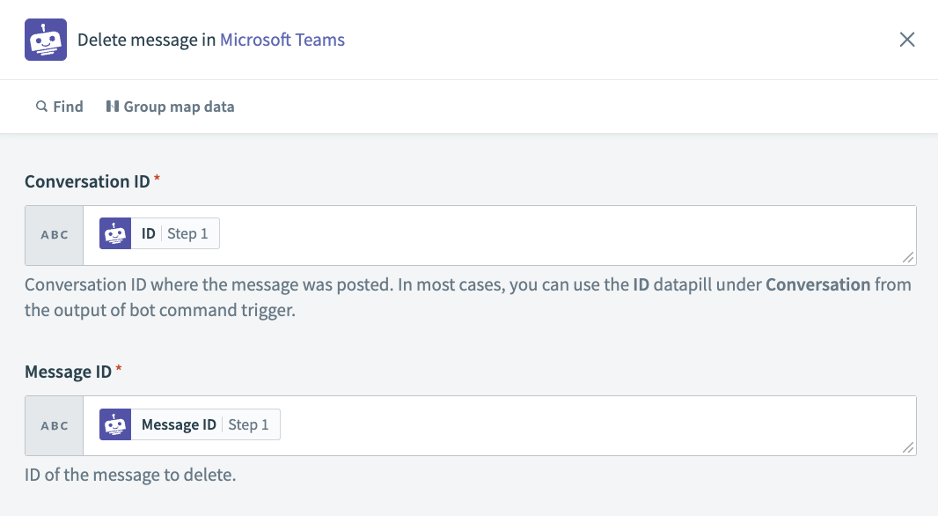Click the Microsoft Teams bot icon in the header
Screen dimensions: 938x516
point(45,39)
